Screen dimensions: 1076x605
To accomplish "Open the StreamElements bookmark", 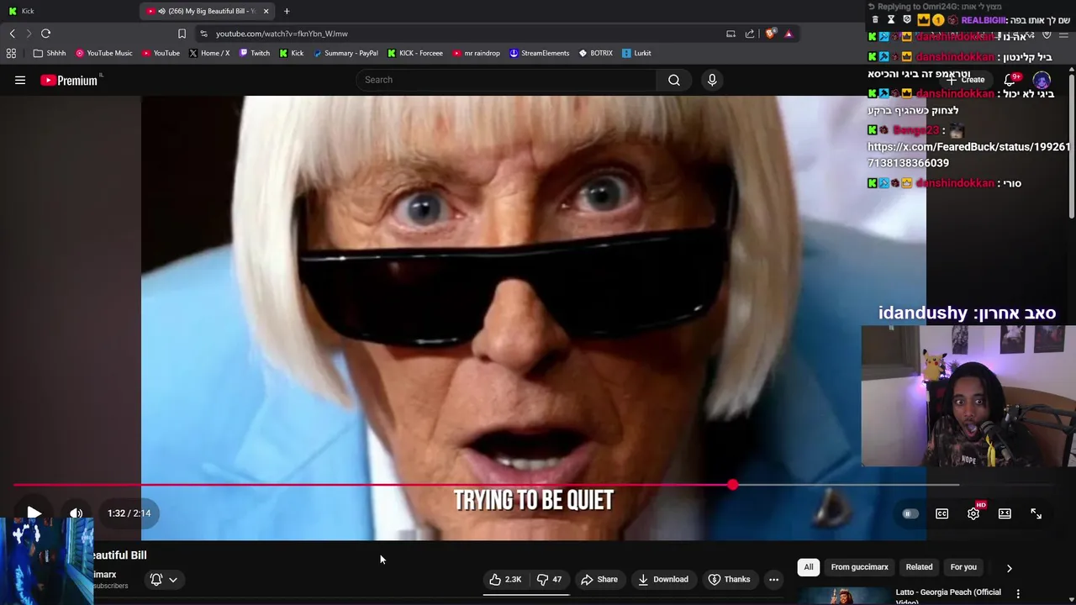I will point(539,53).
